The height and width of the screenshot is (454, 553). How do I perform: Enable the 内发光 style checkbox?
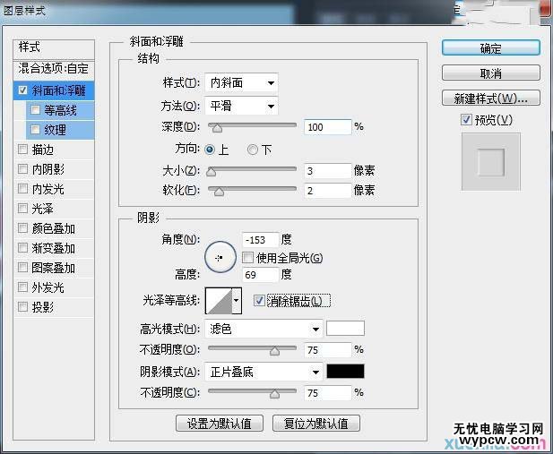tap(22, 189)
